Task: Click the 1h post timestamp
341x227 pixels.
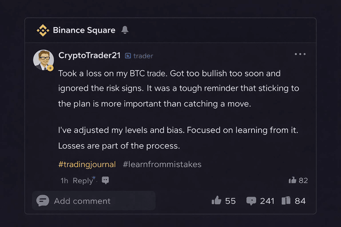Action: pos(64,181)
